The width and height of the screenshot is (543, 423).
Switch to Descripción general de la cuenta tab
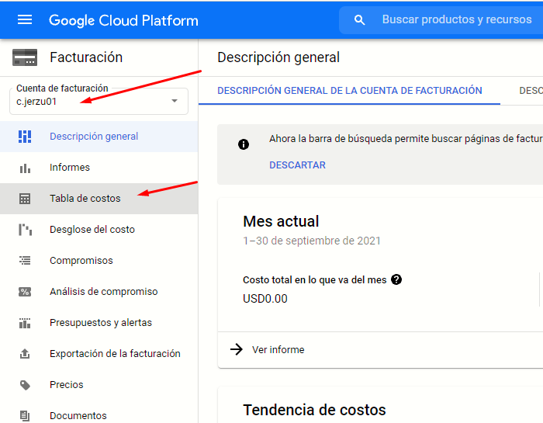[349, 91]
